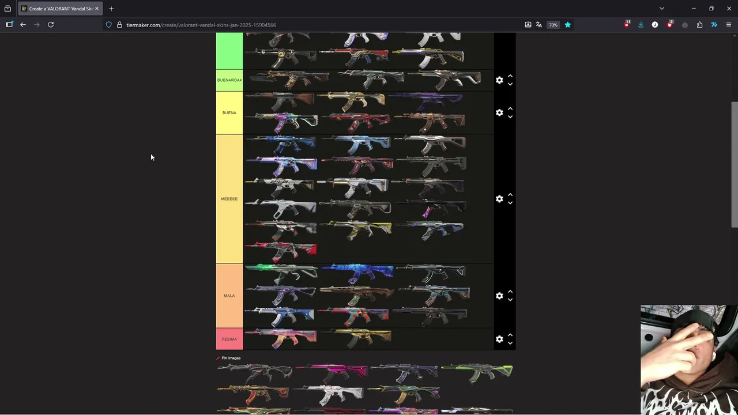Click the Pin Images link
The image size is (738, 415).
pos(231,358)
